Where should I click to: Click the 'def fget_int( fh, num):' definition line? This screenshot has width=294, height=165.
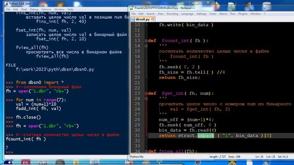181,93
